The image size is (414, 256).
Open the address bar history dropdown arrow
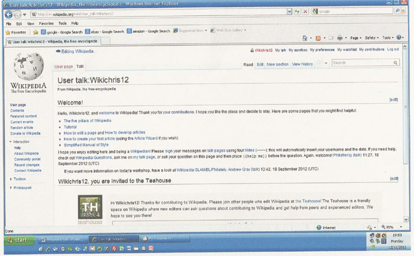(289, 11)
